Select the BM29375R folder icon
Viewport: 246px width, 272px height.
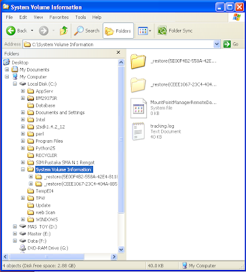pos(31,98)
